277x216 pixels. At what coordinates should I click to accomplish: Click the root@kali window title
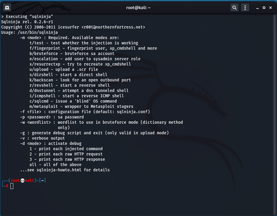click(138, 8)
